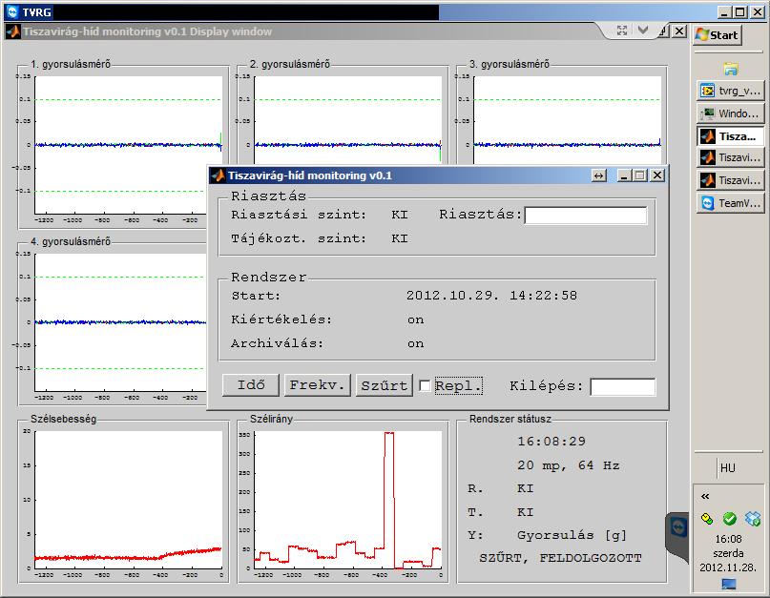Screen dimensions: 770x598
Task: Click the TVRG title bar TeamViewer icon
Action: click(x=12, y=11)
